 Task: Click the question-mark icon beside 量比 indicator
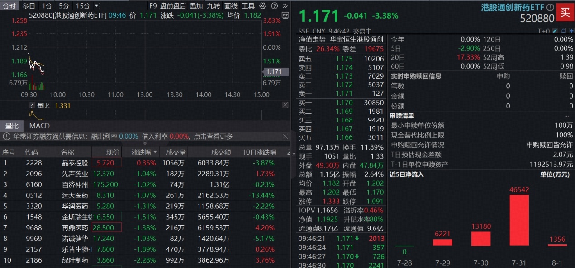coord(32,105)
